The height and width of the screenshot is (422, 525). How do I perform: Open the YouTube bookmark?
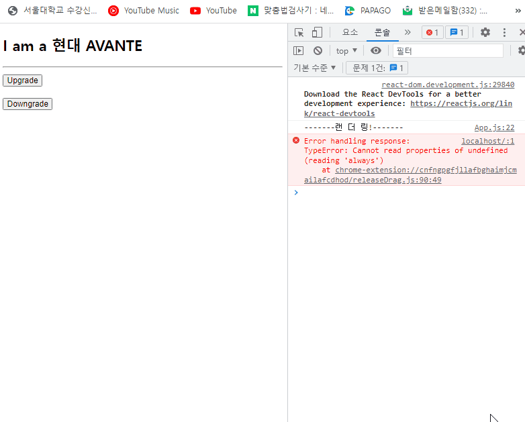(213, 11)
